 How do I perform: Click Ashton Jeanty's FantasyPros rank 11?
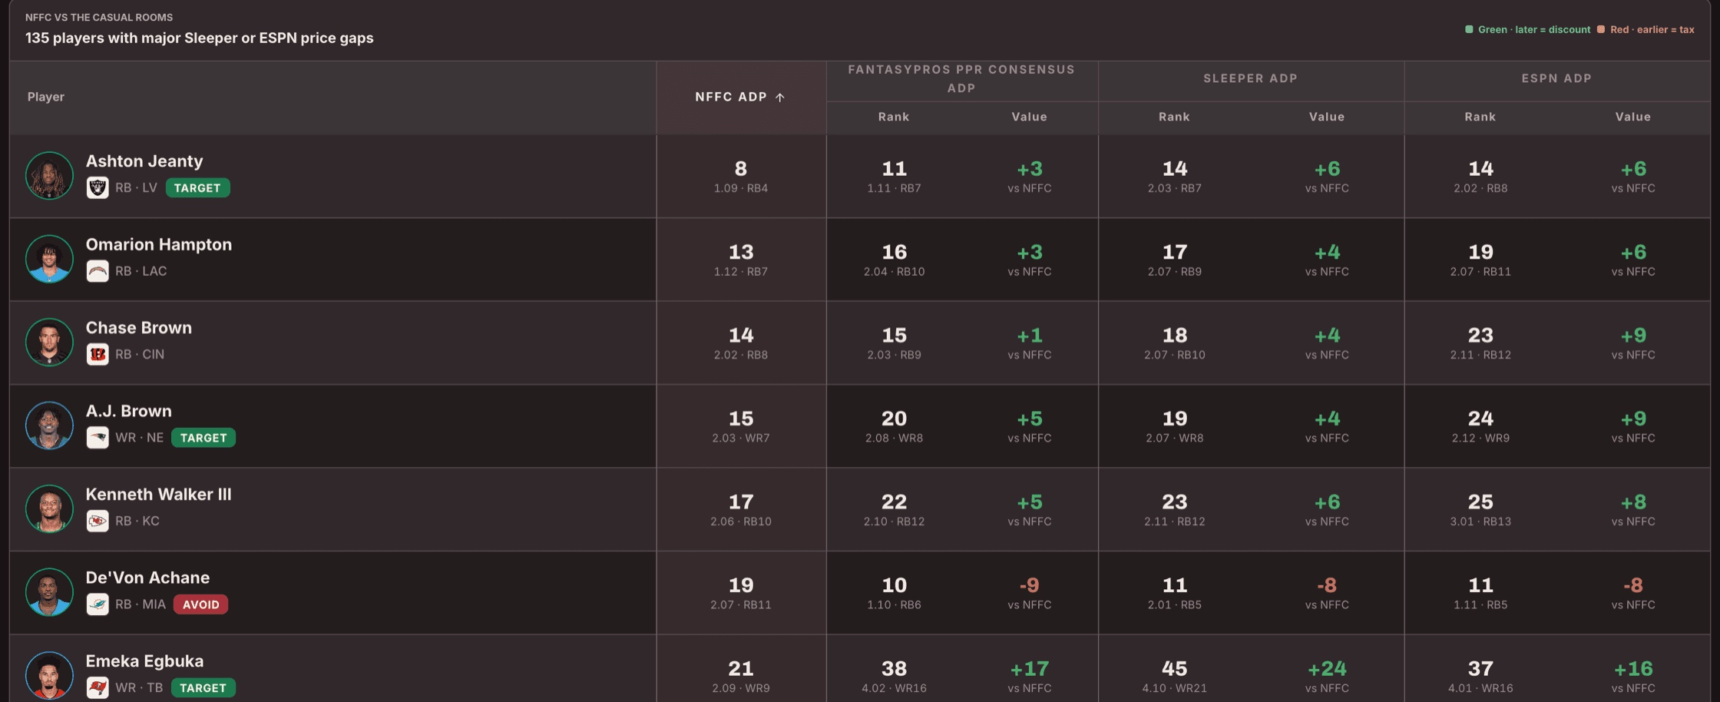pyautogui.click(x=894, y=169)
